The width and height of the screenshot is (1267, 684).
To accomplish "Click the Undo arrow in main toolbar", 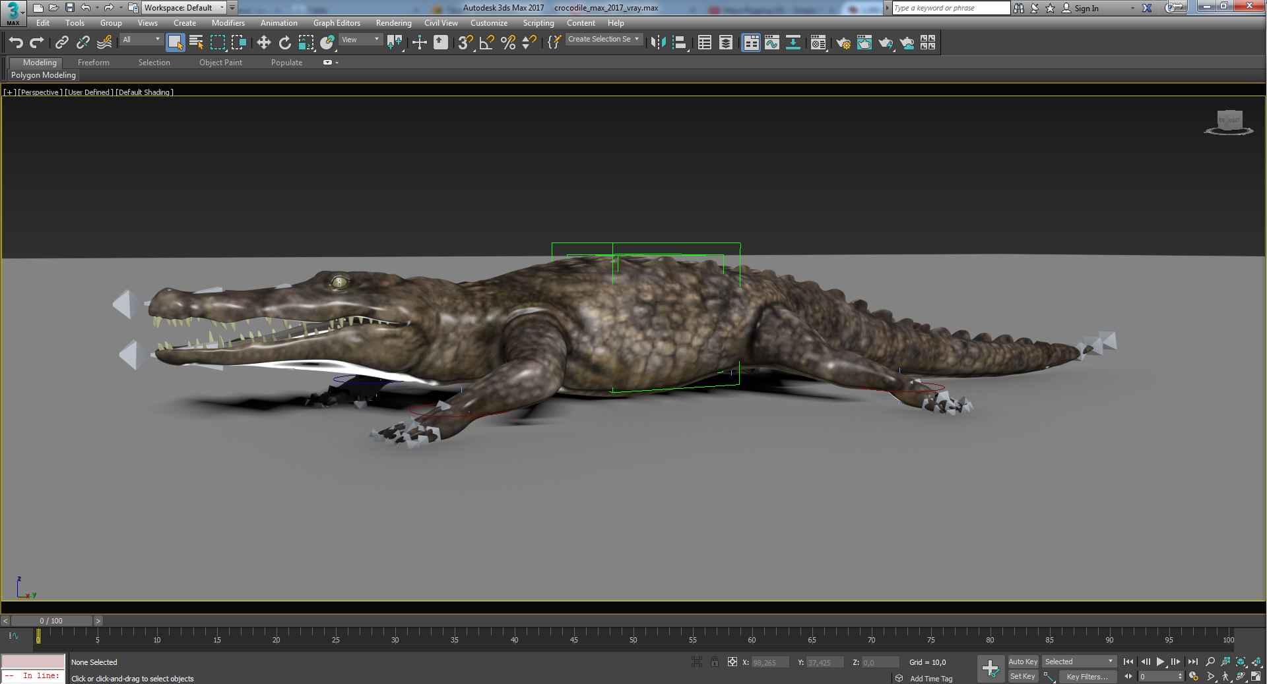I will (16, 43).
